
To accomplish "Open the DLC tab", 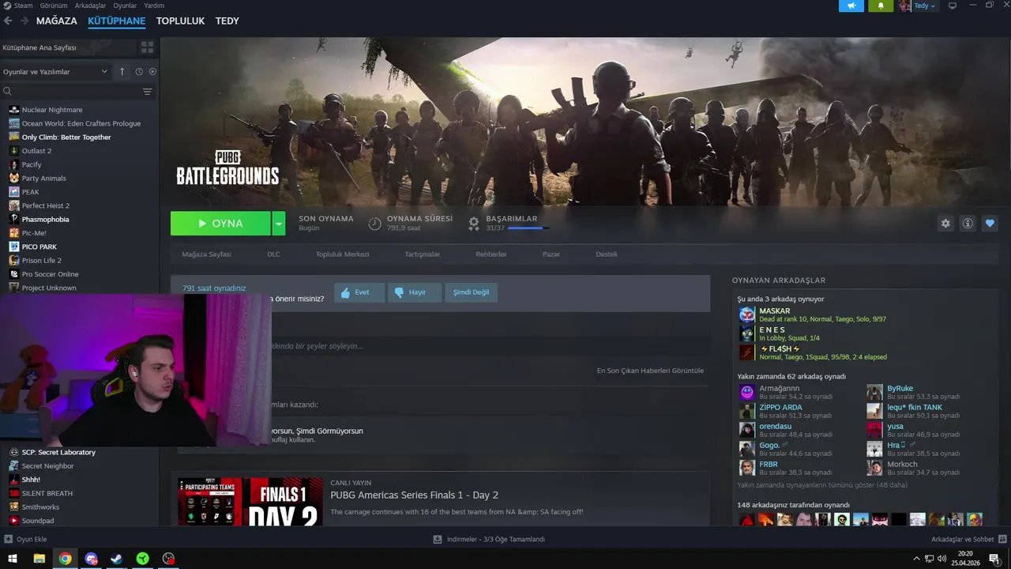I will (x=273, y=254).
